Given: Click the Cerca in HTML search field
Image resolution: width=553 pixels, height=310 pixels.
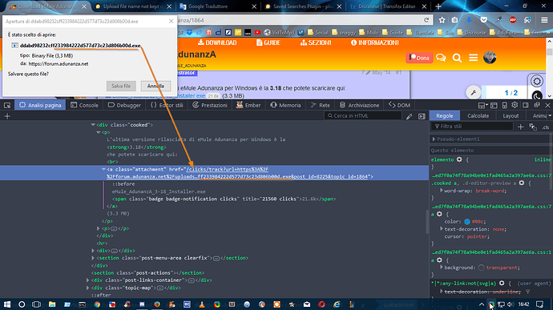Looking at the screenshot, I should point(363,115).
